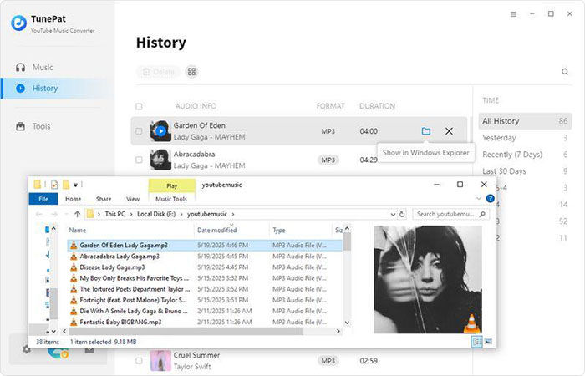The height and width of the screenshot is (376, 585).
Task: Open Explorer Home ribbon tab
Action: [x=74, y=199]
